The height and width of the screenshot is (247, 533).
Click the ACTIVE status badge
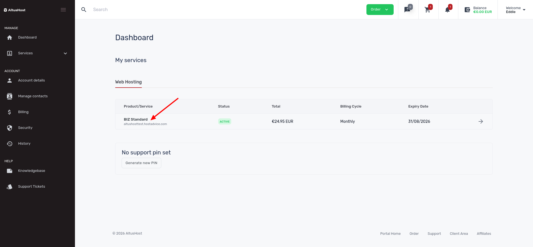[225, 121]
